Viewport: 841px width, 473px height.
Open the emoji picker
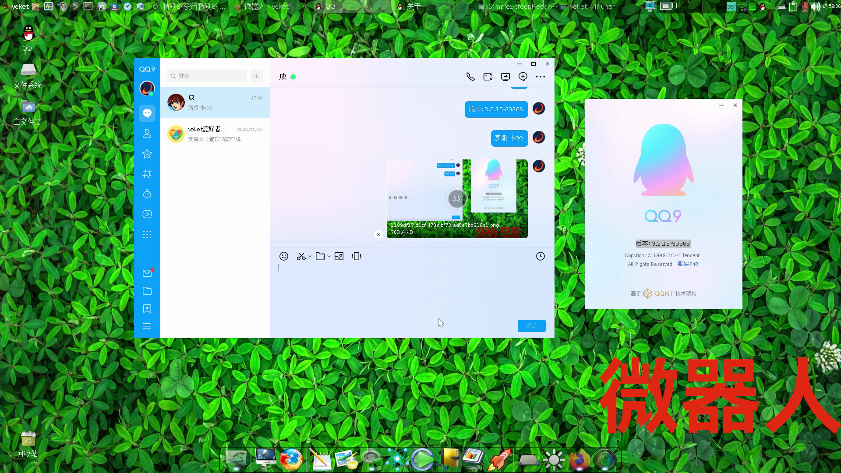pos(284,256)
